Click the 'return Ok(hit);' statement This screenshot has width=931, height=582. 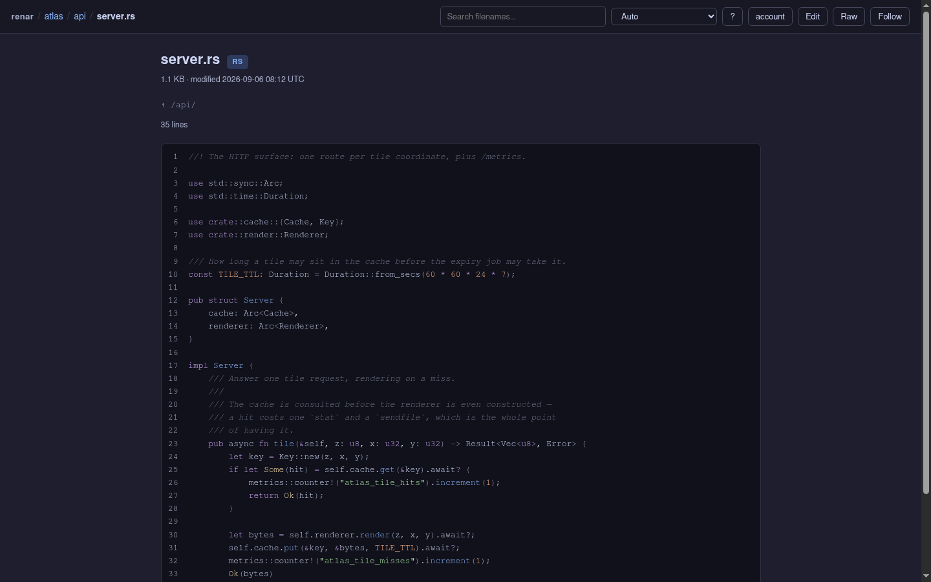pos(286,495)
